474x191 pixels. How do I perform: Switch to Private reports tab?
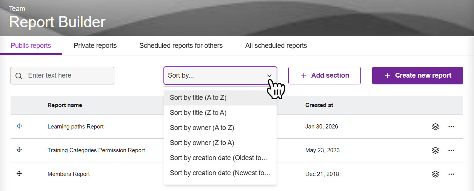coord(95,46)
